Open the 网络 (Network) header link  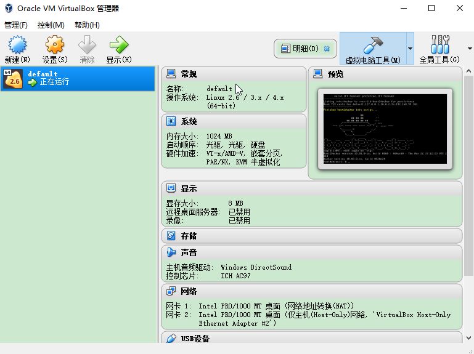(189, 291)
